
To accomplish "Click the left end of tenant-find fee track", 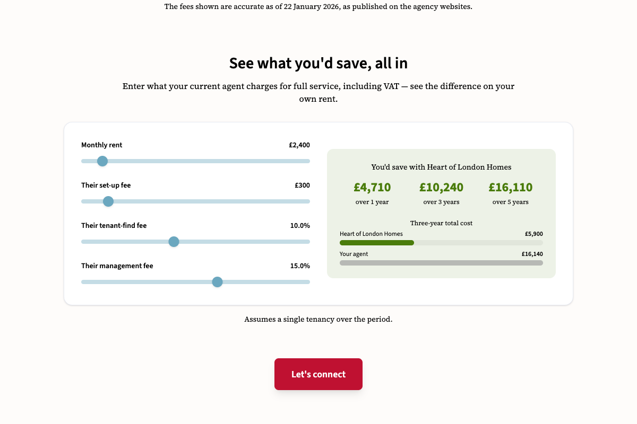I will (x=84, y=242).
